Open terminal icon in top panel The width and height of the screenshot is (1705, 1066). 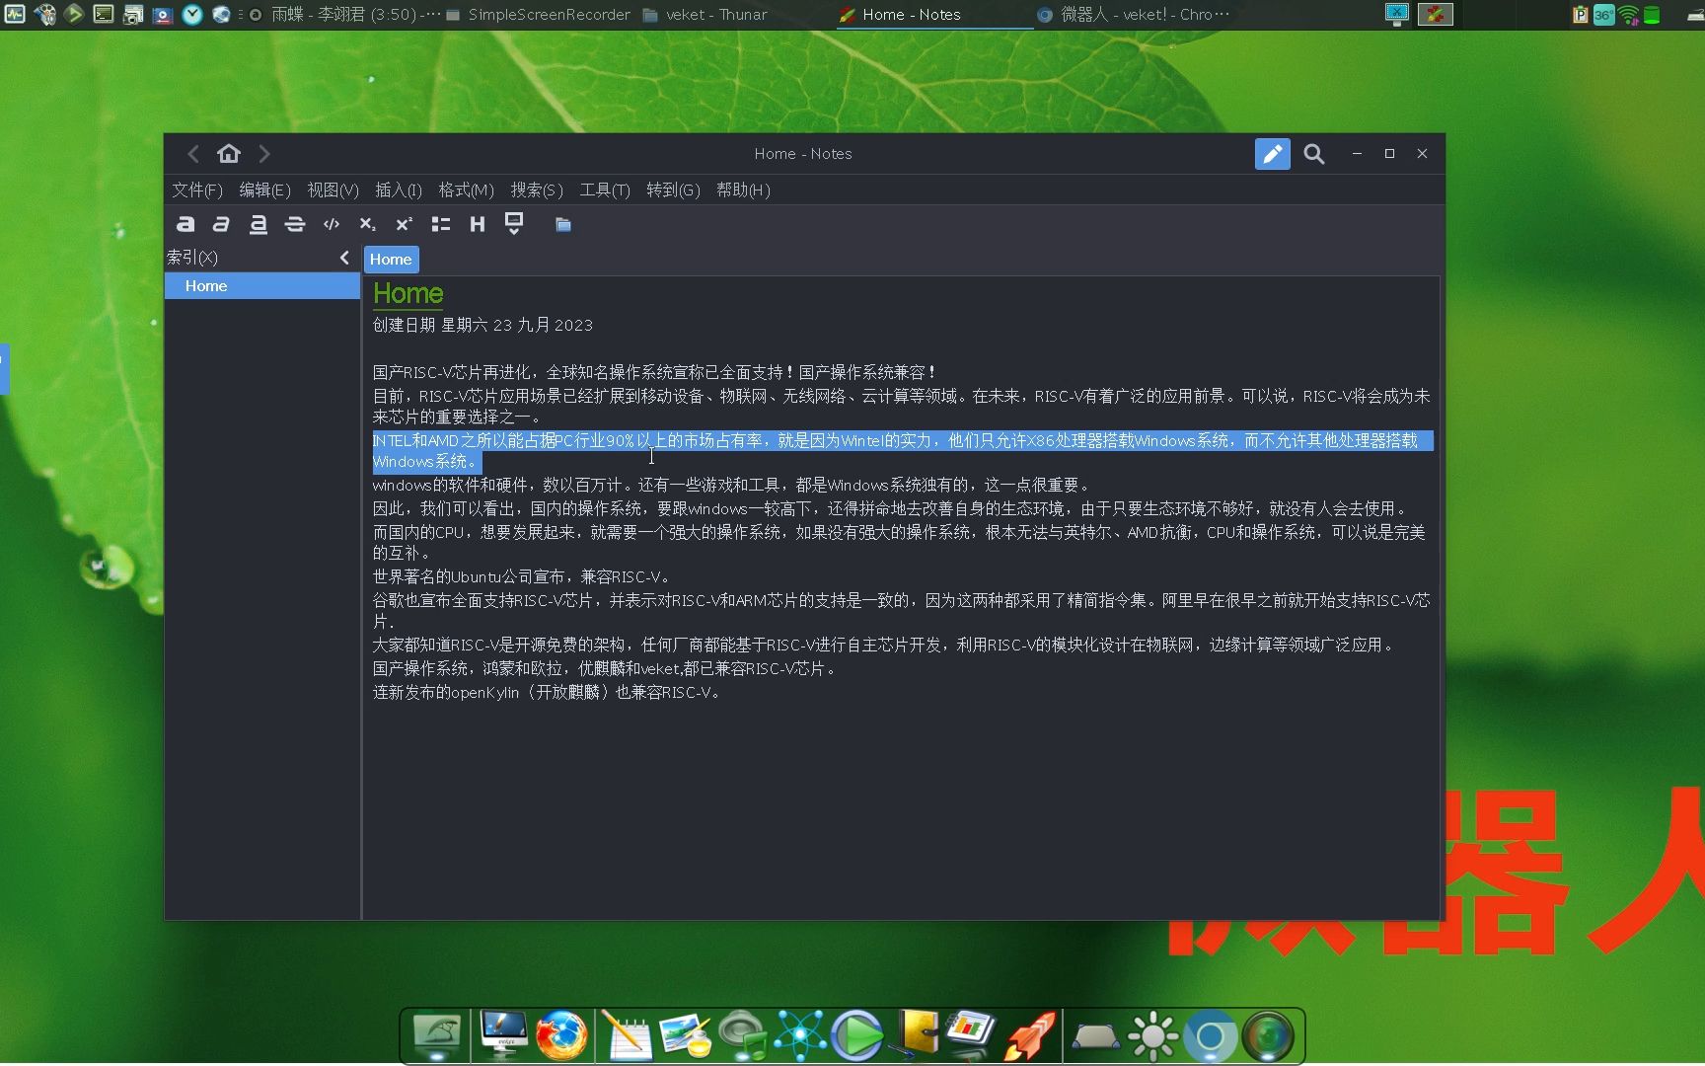point(104,14)
